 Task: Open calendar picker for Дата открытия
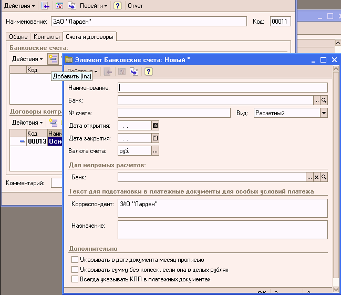155,126
